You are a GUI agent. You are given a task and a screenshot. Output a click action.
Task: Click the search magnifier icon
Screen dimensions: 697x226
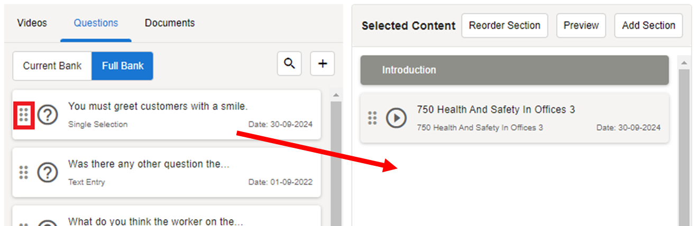point(289,64)
